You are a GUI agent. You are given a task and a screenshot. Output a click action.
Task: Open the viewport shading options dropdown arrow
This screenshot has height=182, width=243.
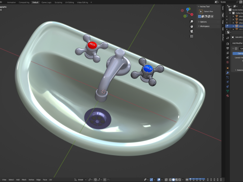pyautogui.click(x=183, y=179)
